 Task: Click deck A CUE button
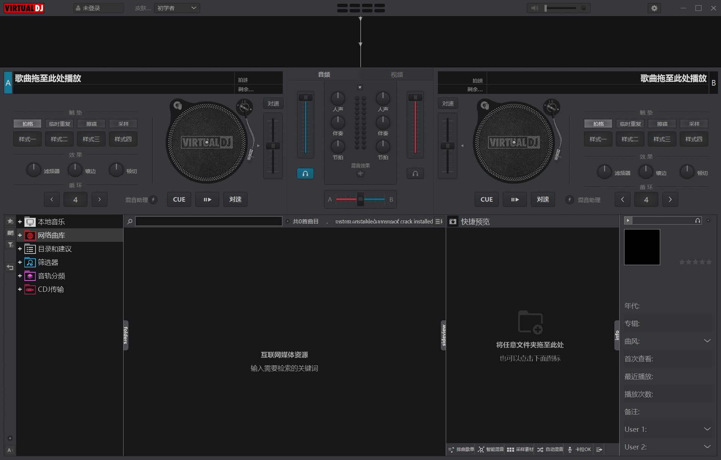click(179, 199)
